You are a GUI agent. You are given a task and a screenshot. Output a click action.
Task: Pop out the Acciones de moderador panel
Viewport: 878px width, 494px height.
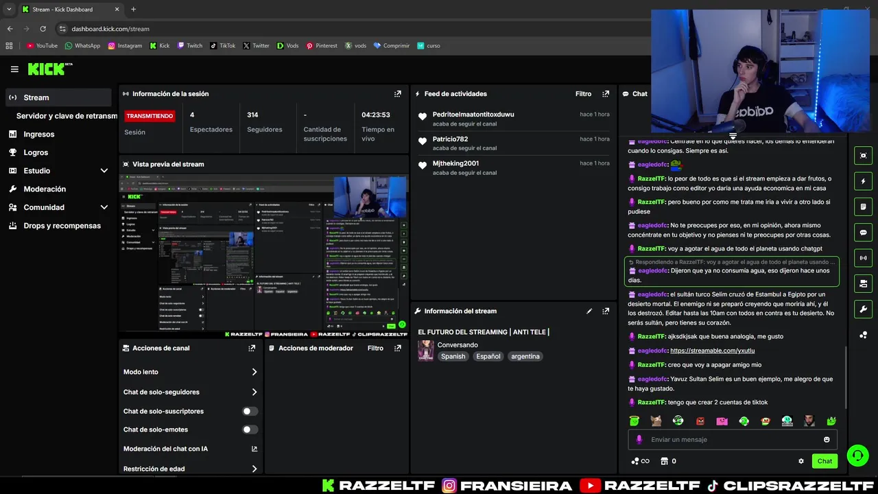point(397,349)
